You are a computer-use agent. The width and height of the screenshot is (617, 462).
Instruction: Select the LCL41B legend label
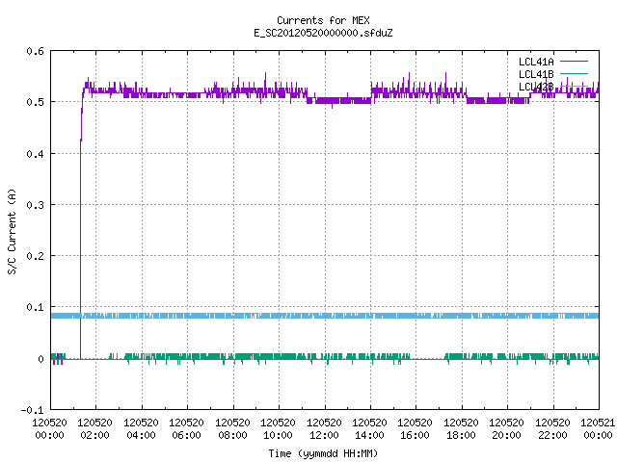(x=536, y=74)
